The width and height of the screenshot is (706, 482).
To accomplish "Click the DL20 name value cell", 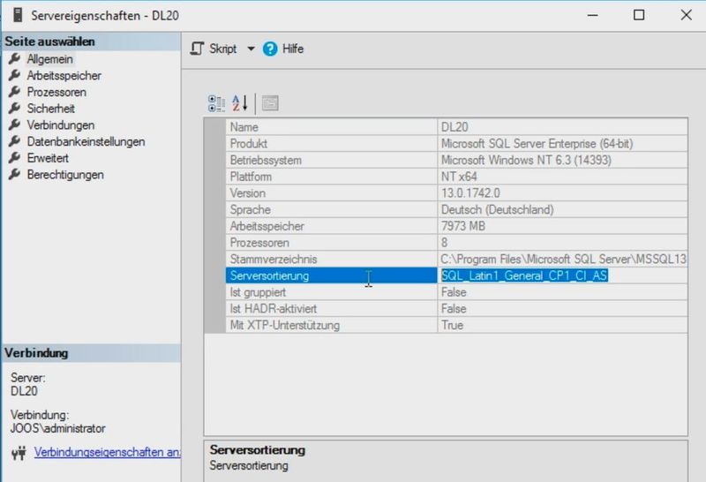I will coord(562,127).
